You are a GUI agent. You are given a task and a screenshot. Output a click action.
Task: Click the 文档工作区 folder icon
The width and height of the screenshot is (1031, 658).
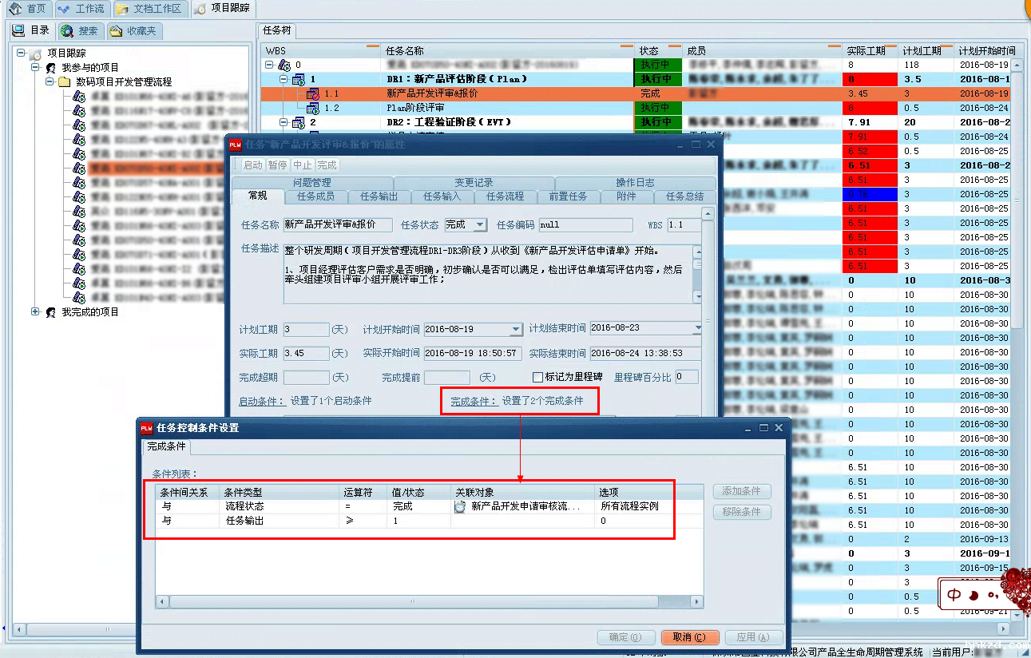pos(122,9)
